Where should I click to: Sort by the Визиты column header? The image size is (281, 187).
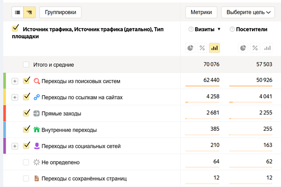tap(206, 29)
